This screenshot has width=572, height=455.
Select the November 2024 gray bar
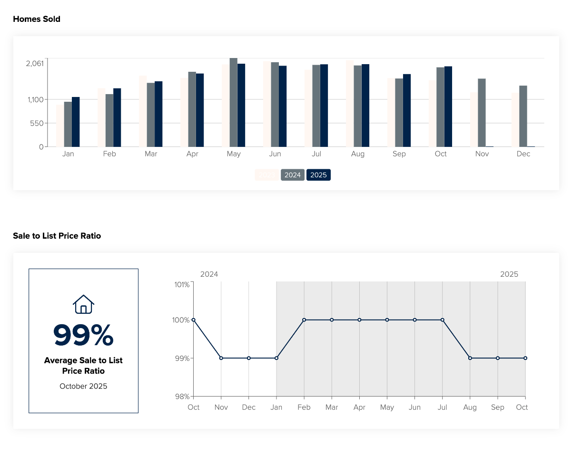pos(482,113)
